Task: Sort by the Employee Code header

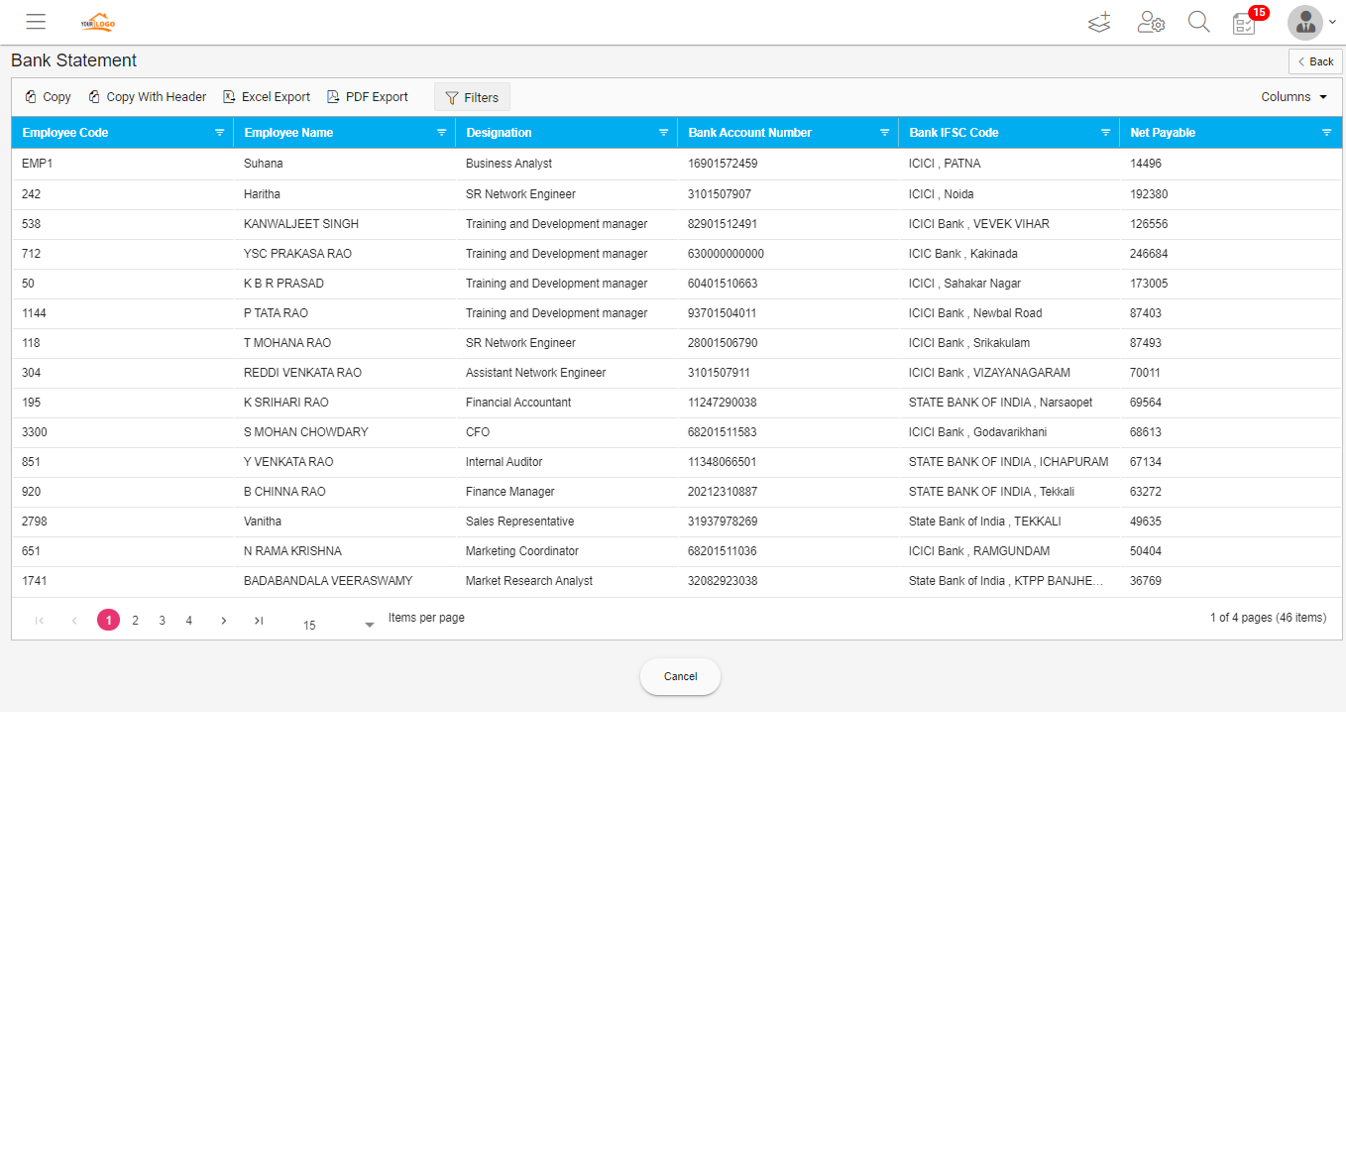Action: click(x=65, y=133)
